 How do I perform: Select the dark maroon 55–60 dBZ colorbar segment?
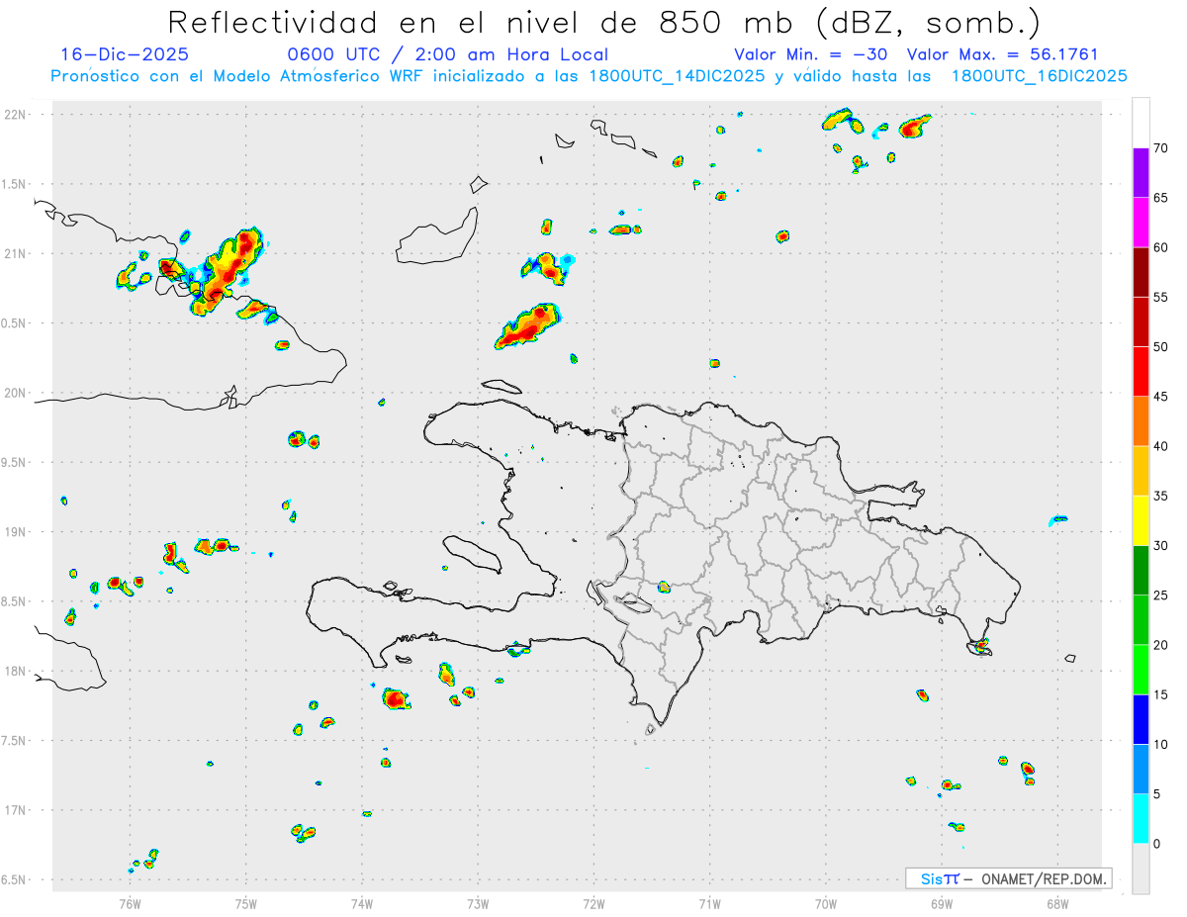click(x=1141, y=272)
